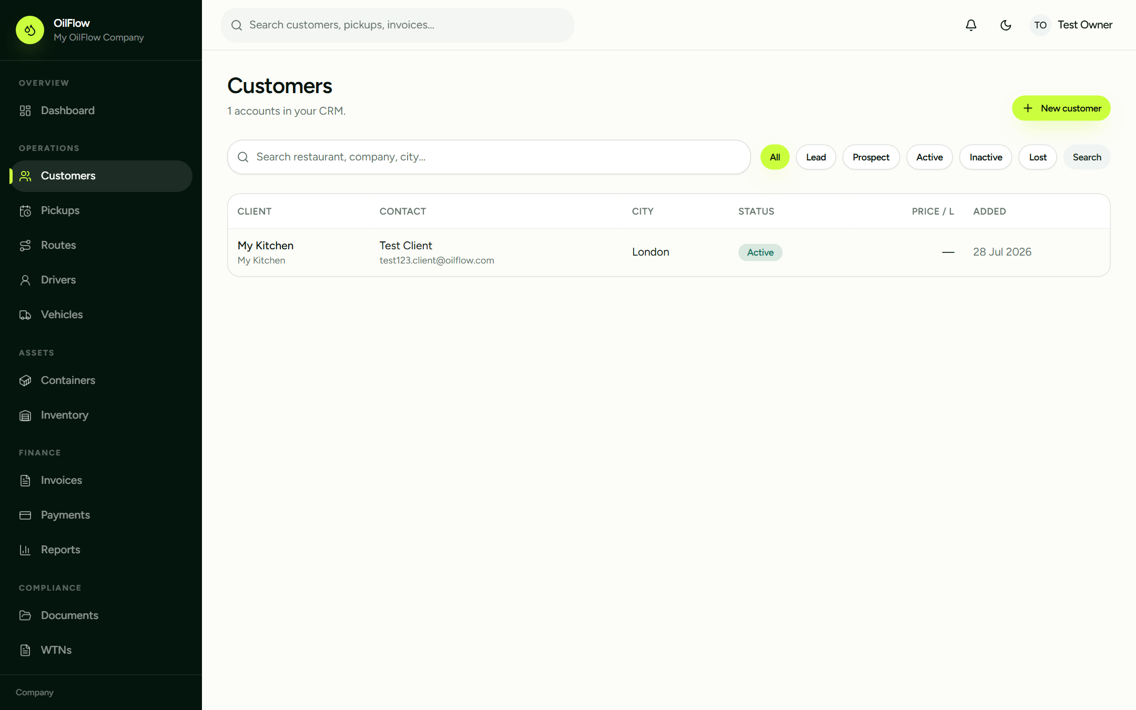Viewport: 1136px width, 710px height.
Task: Filter customers by Lost
Action: point(1038,157)
